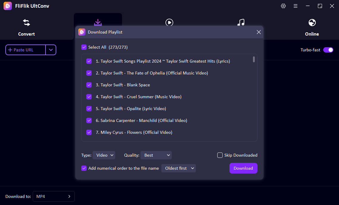Uncheck the Select All checkbox
Image resolution: width=339 pixels, height=205 pixels.
(x=84, y=47)
